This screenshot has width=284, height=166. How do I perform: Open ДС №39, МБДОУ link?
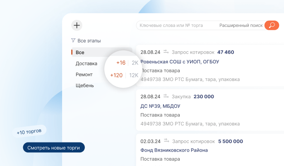coord(160,106)
